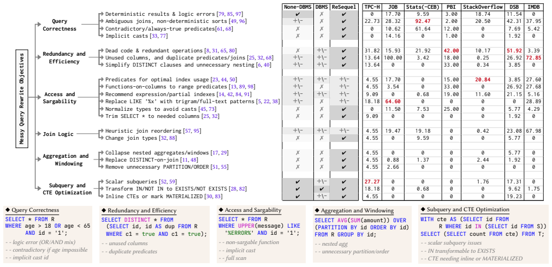Viewport: 552px width, 267px height.
Task: Select the Query Correctness tree category label
Action: pos(60,25)
